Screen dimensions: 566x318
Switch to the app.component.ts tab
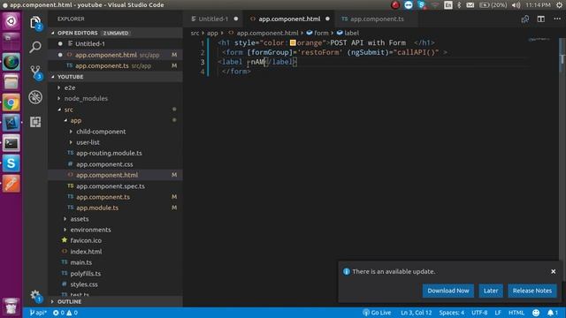coord(377,19)
